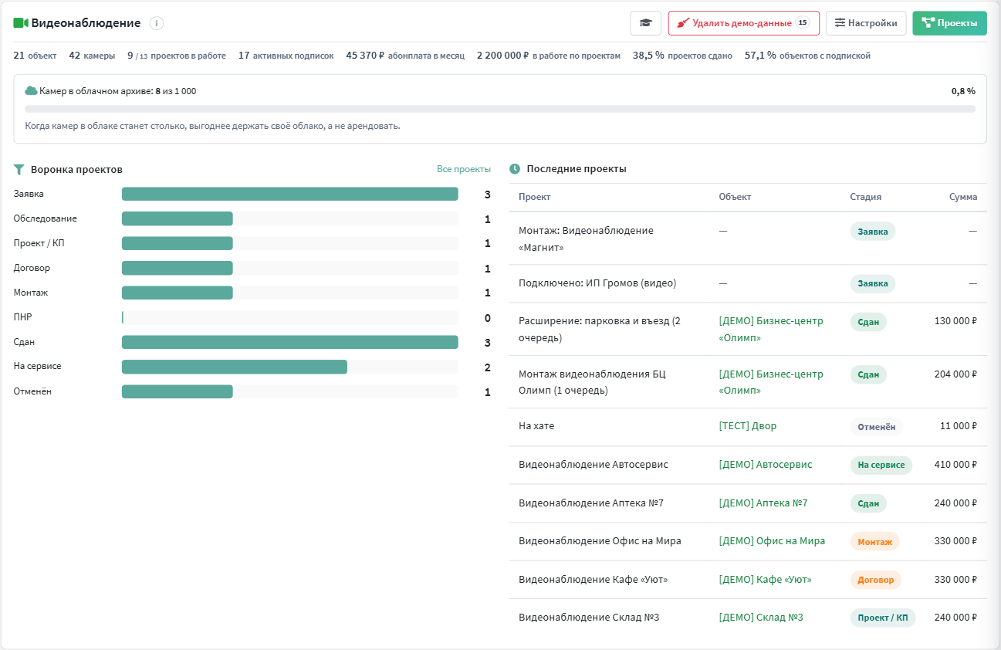Click the 45 370 ₽ абонплата в месяц stat
The image size is (1001, 650).
pyautogui.click(x=405, y=56)
